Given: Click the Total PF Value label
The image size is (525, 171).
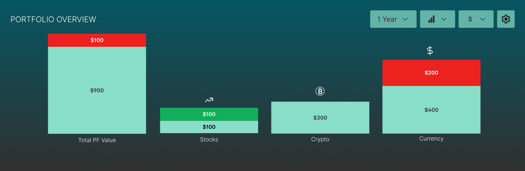Looking at the screenshot, I should tap(97, 140).
